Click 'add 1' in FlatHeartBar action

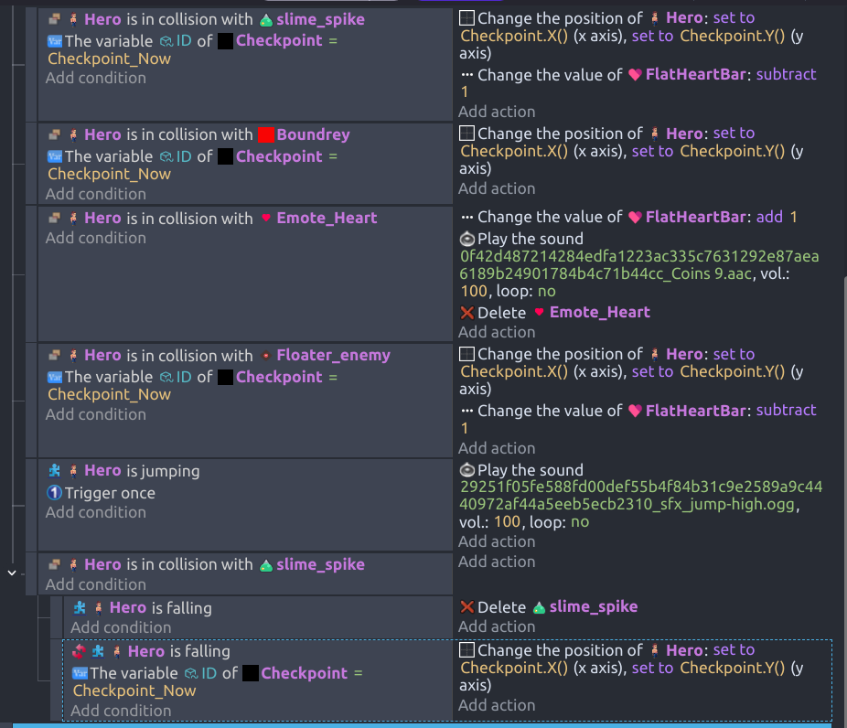[x=777, y=217]
